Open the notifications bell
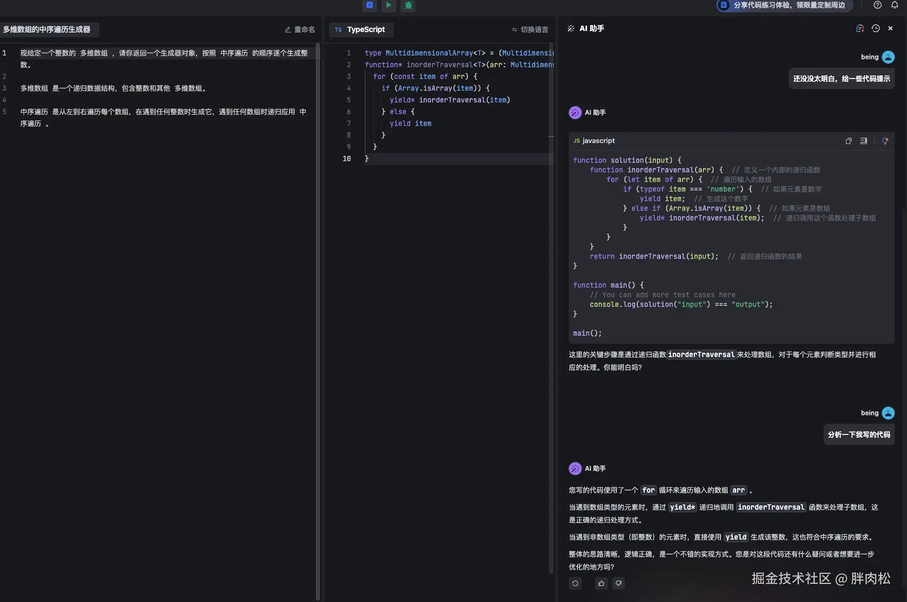 [x=895, y=5]
